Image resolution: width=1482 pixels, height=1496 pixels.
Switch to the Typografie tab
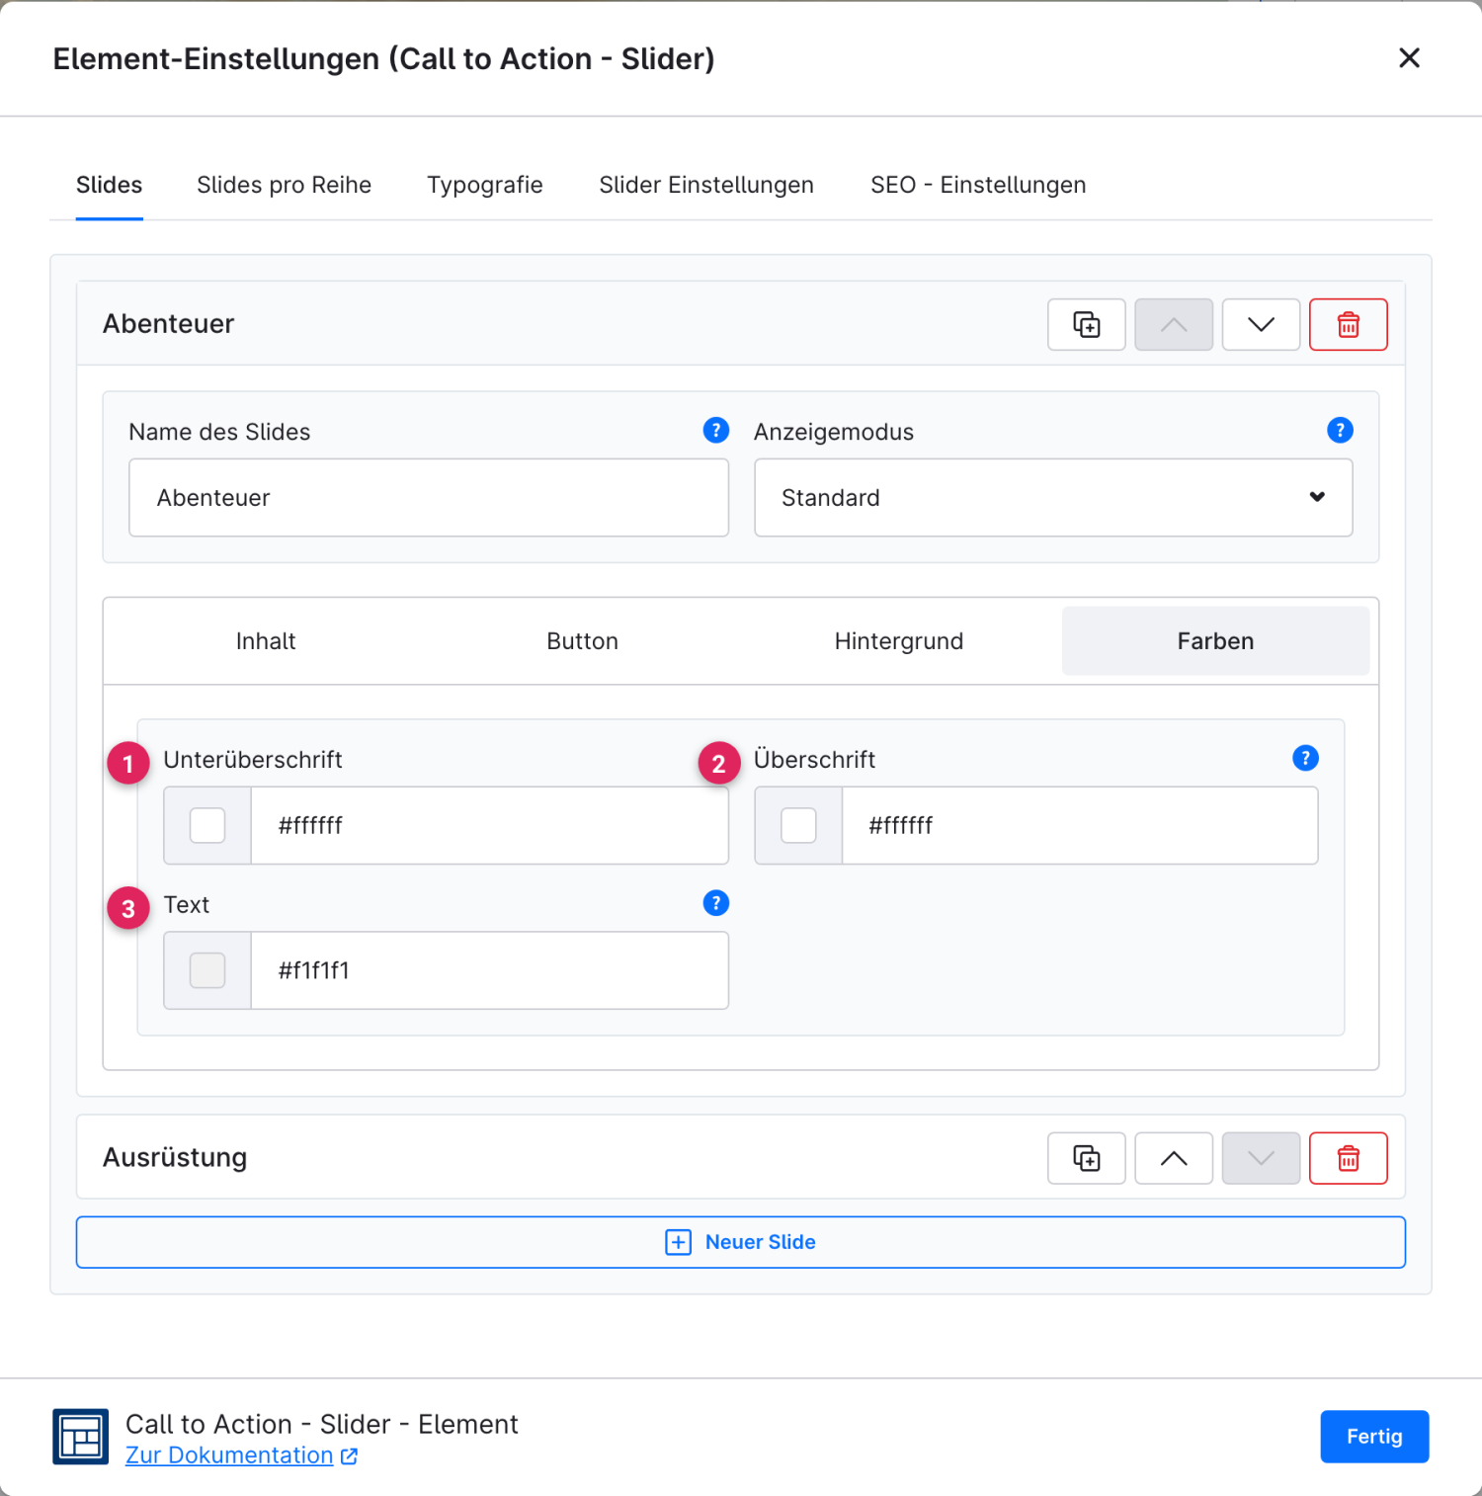[x=484, y=185]
